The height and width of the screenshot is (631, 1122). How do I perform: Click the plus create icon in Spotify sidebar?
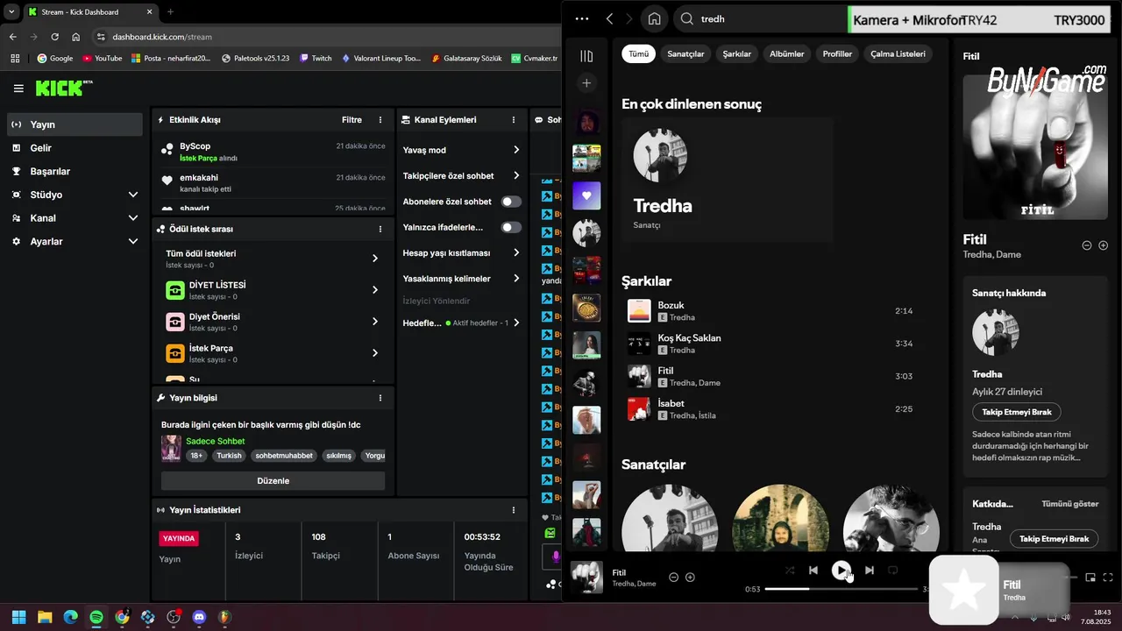[586, 83]
